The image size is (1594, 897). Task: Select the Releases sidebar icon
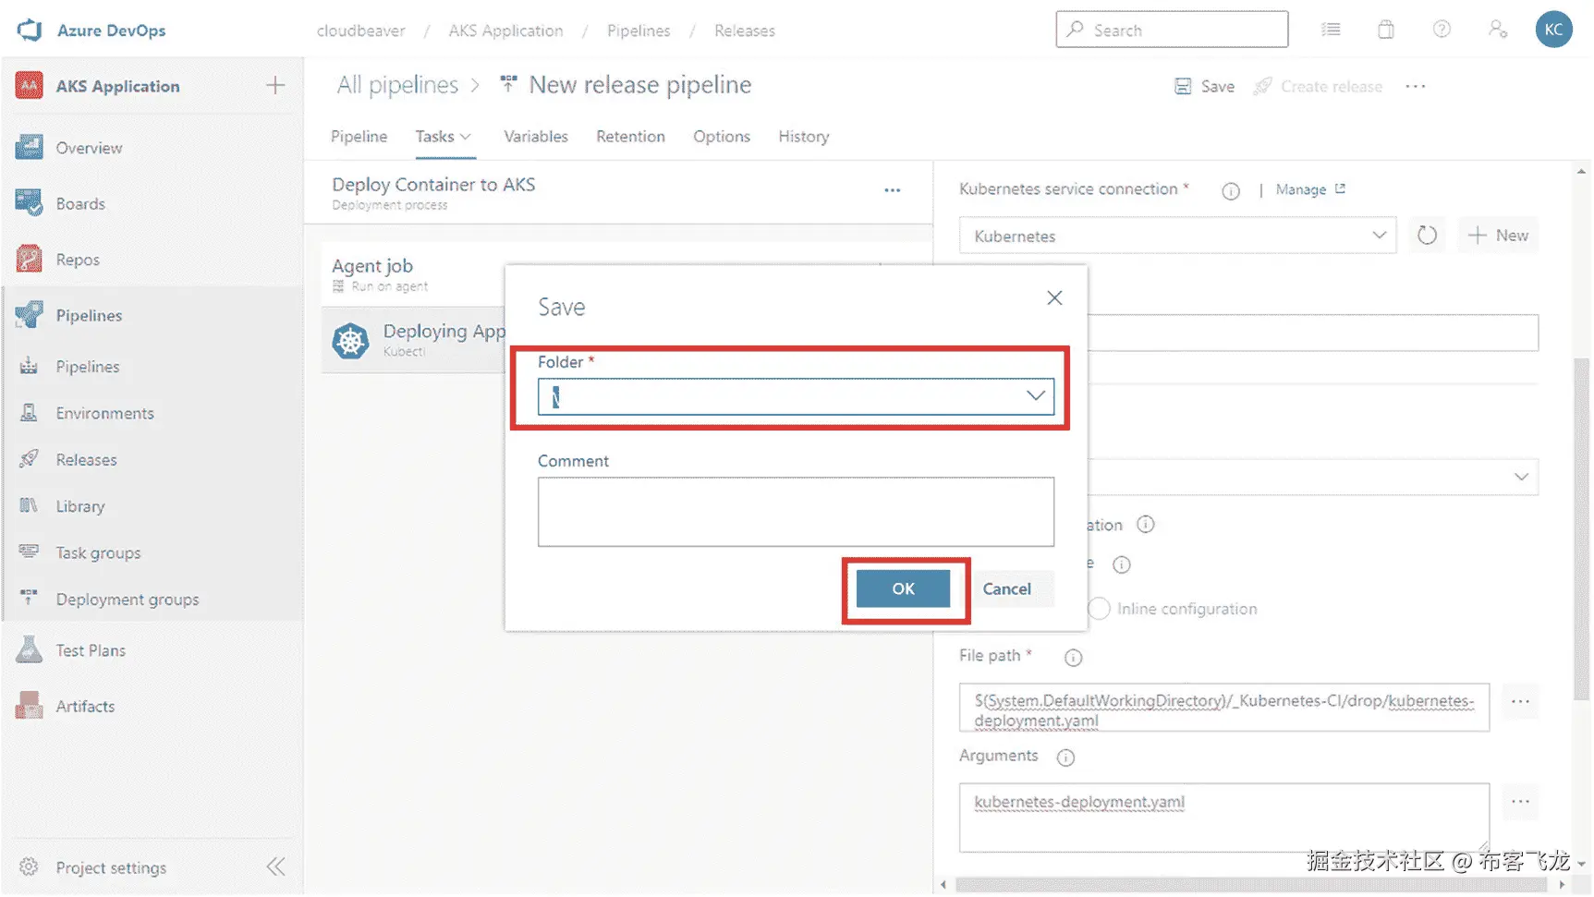[x=30, y=459]
